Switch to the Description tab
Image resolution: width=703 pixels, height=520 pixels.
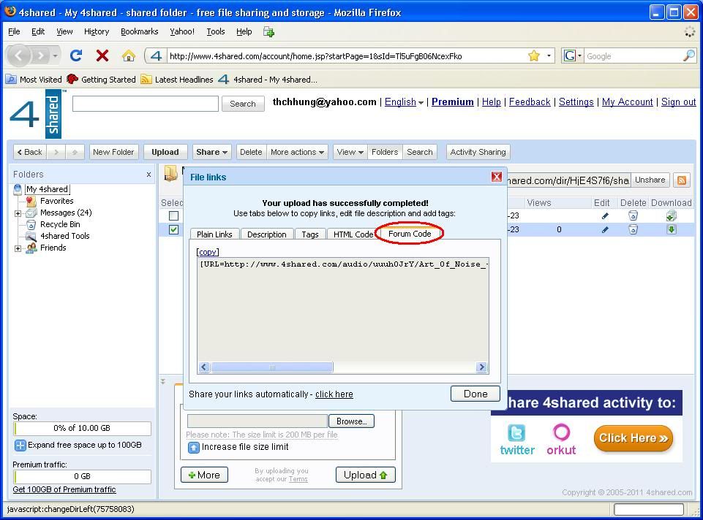pos(267,234)
